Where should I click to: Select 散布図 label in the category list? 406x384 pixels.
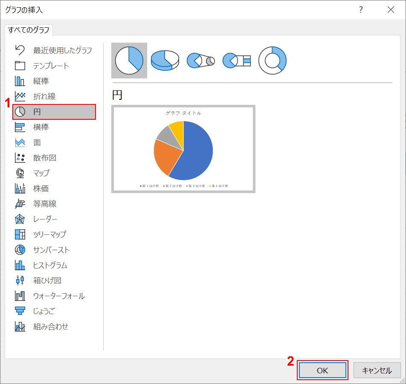[45, 158]
